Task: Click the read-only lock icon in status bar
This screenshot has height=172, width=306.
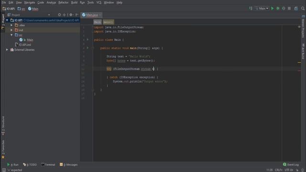Action: (x=297, y=170)
